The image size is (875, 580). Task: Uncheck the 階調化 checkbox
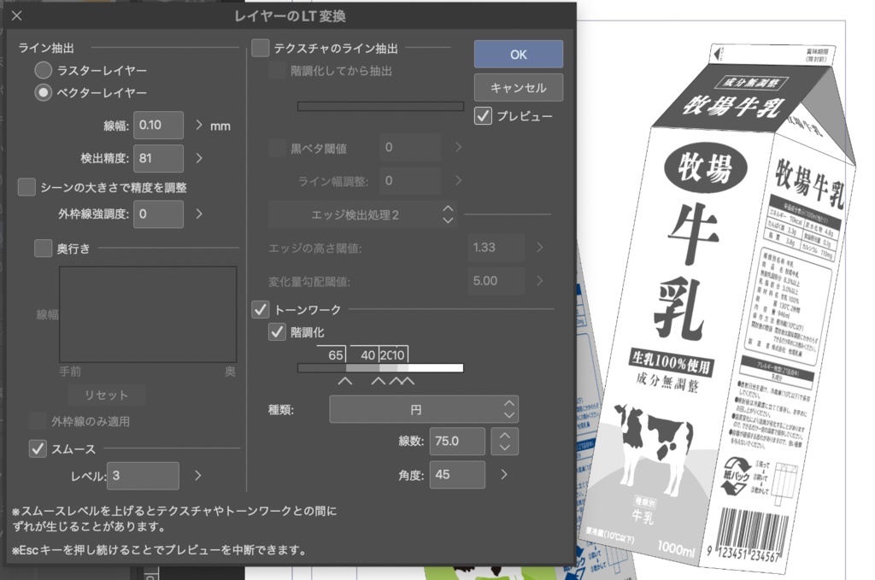pyautogui.click(x=277, y=332)
